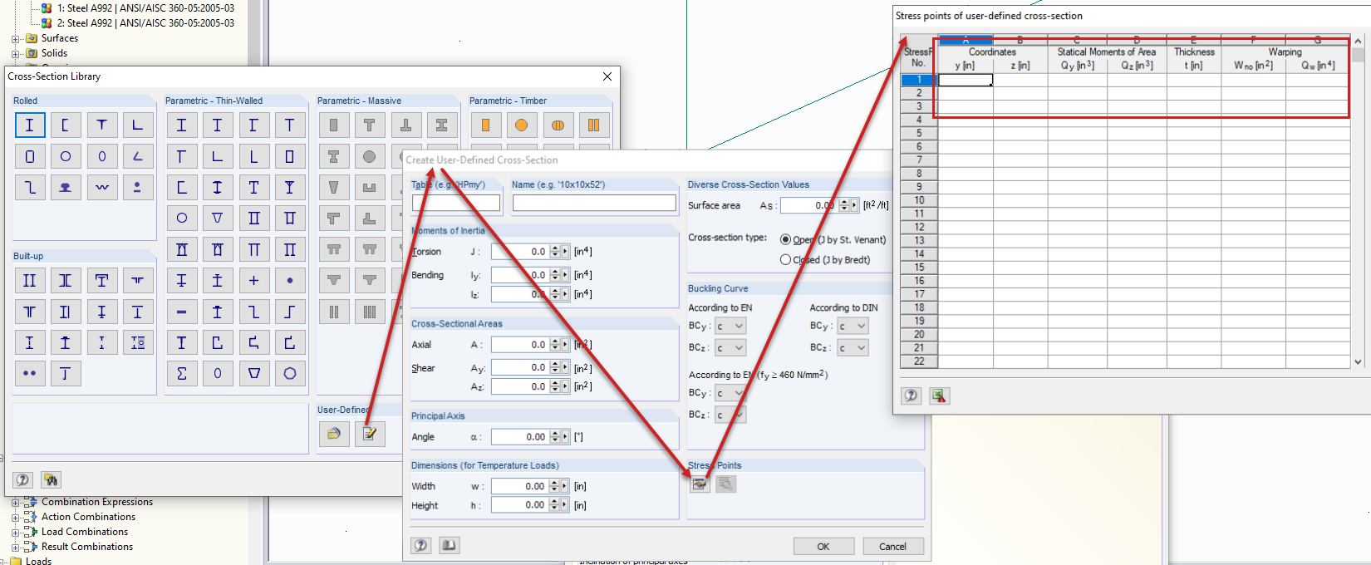Pick the timber round section icon
1371x565 pixels.
pos(521,125)
